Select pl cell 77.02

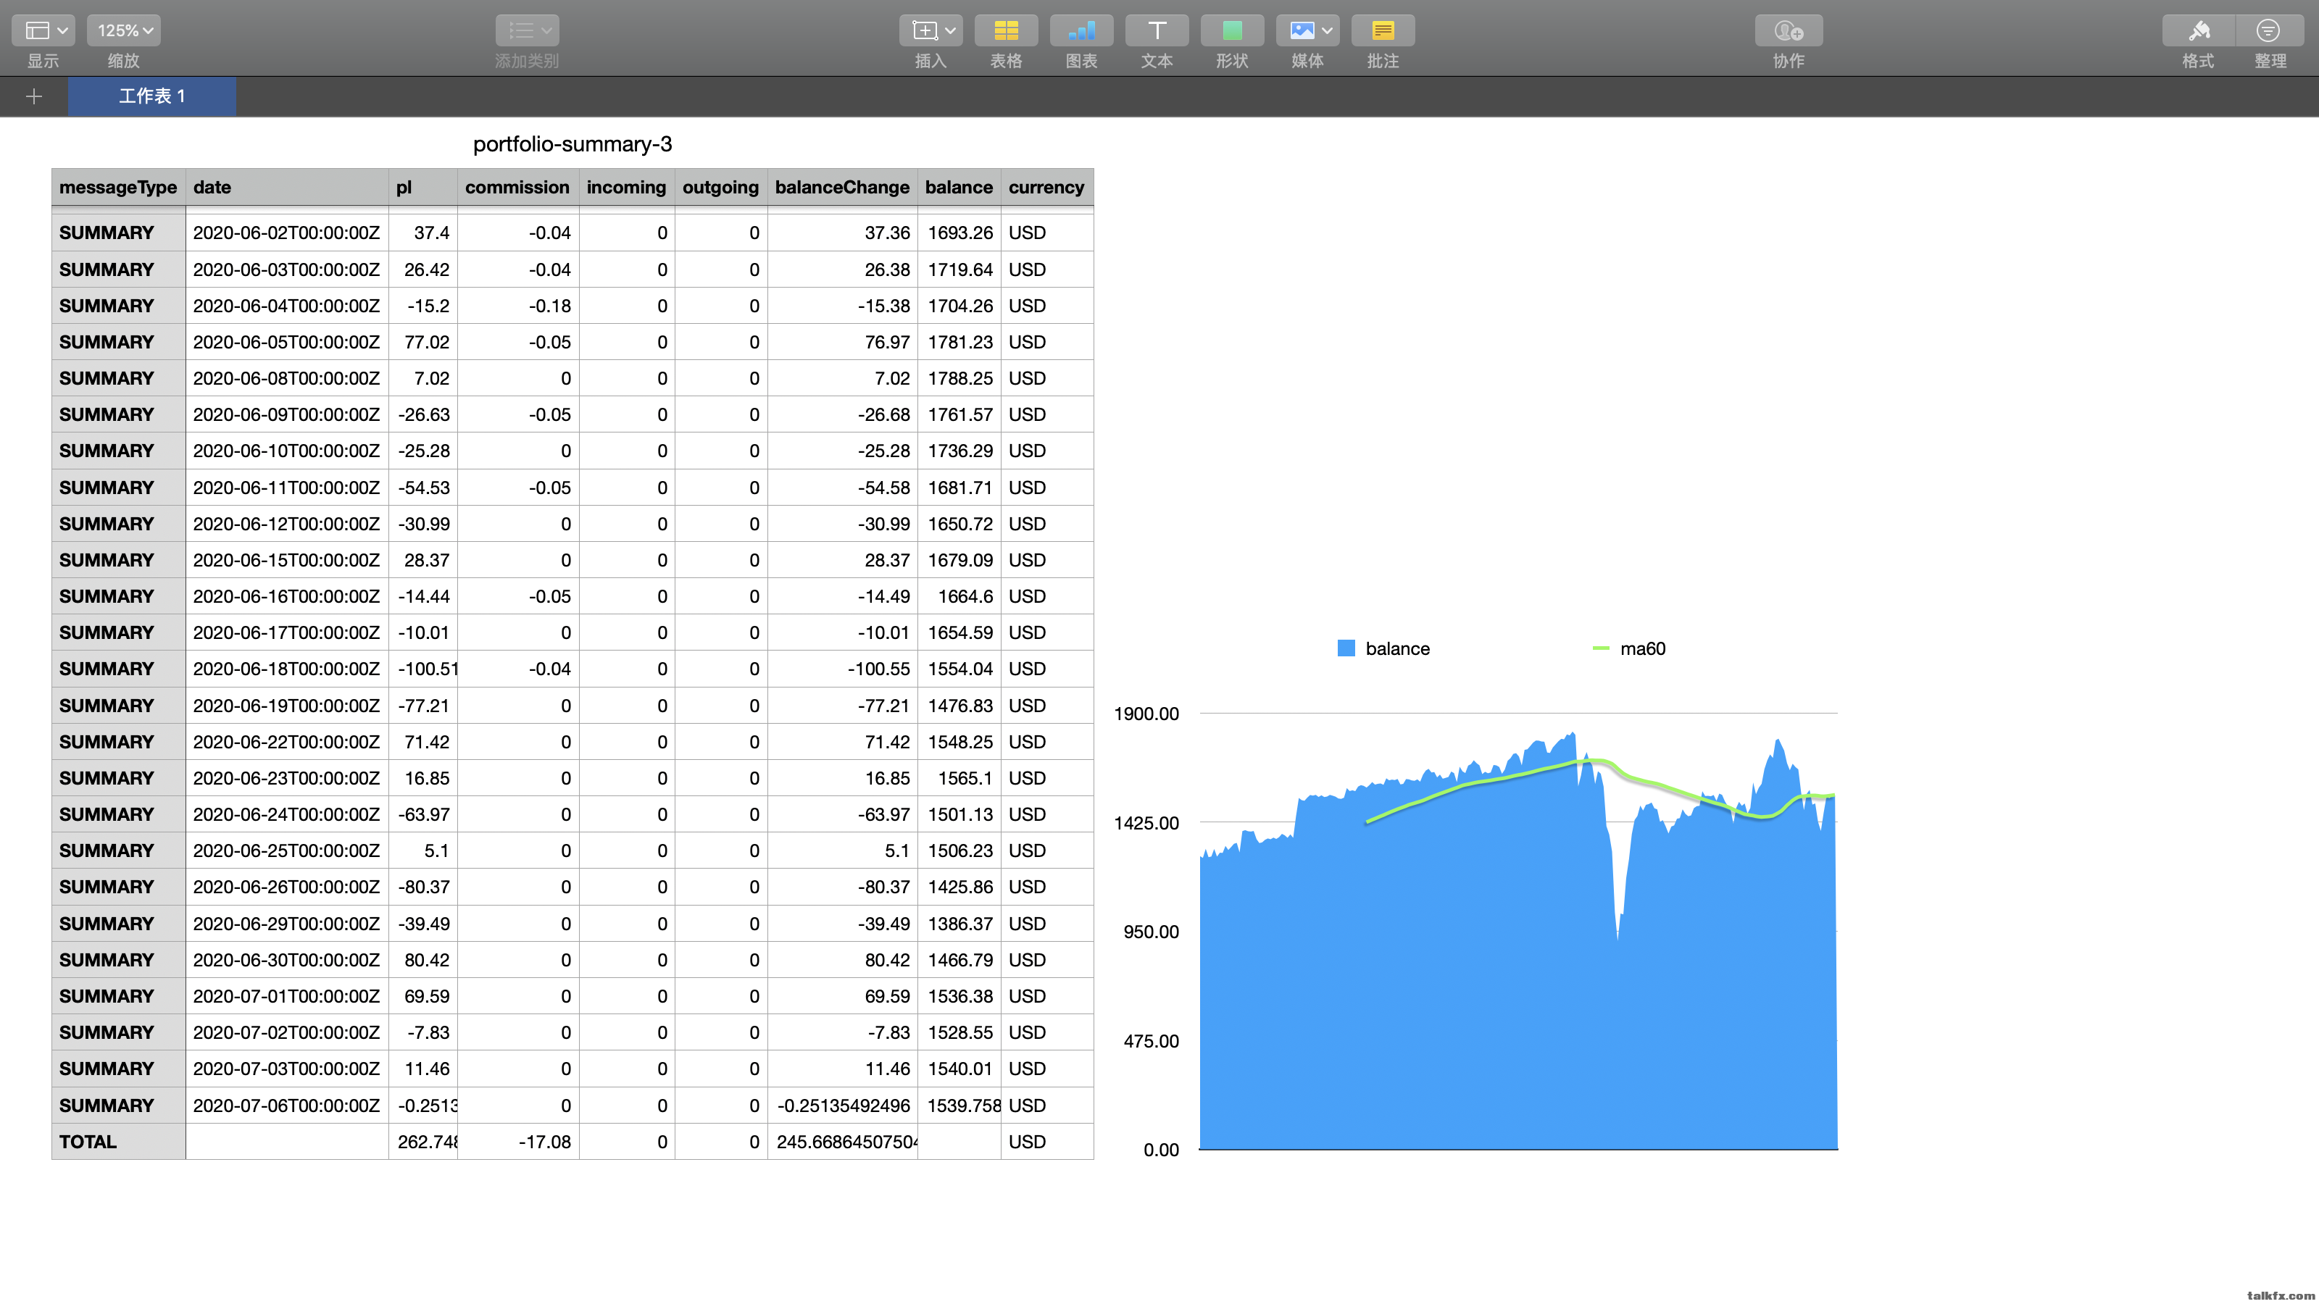(x=423, y=342)
